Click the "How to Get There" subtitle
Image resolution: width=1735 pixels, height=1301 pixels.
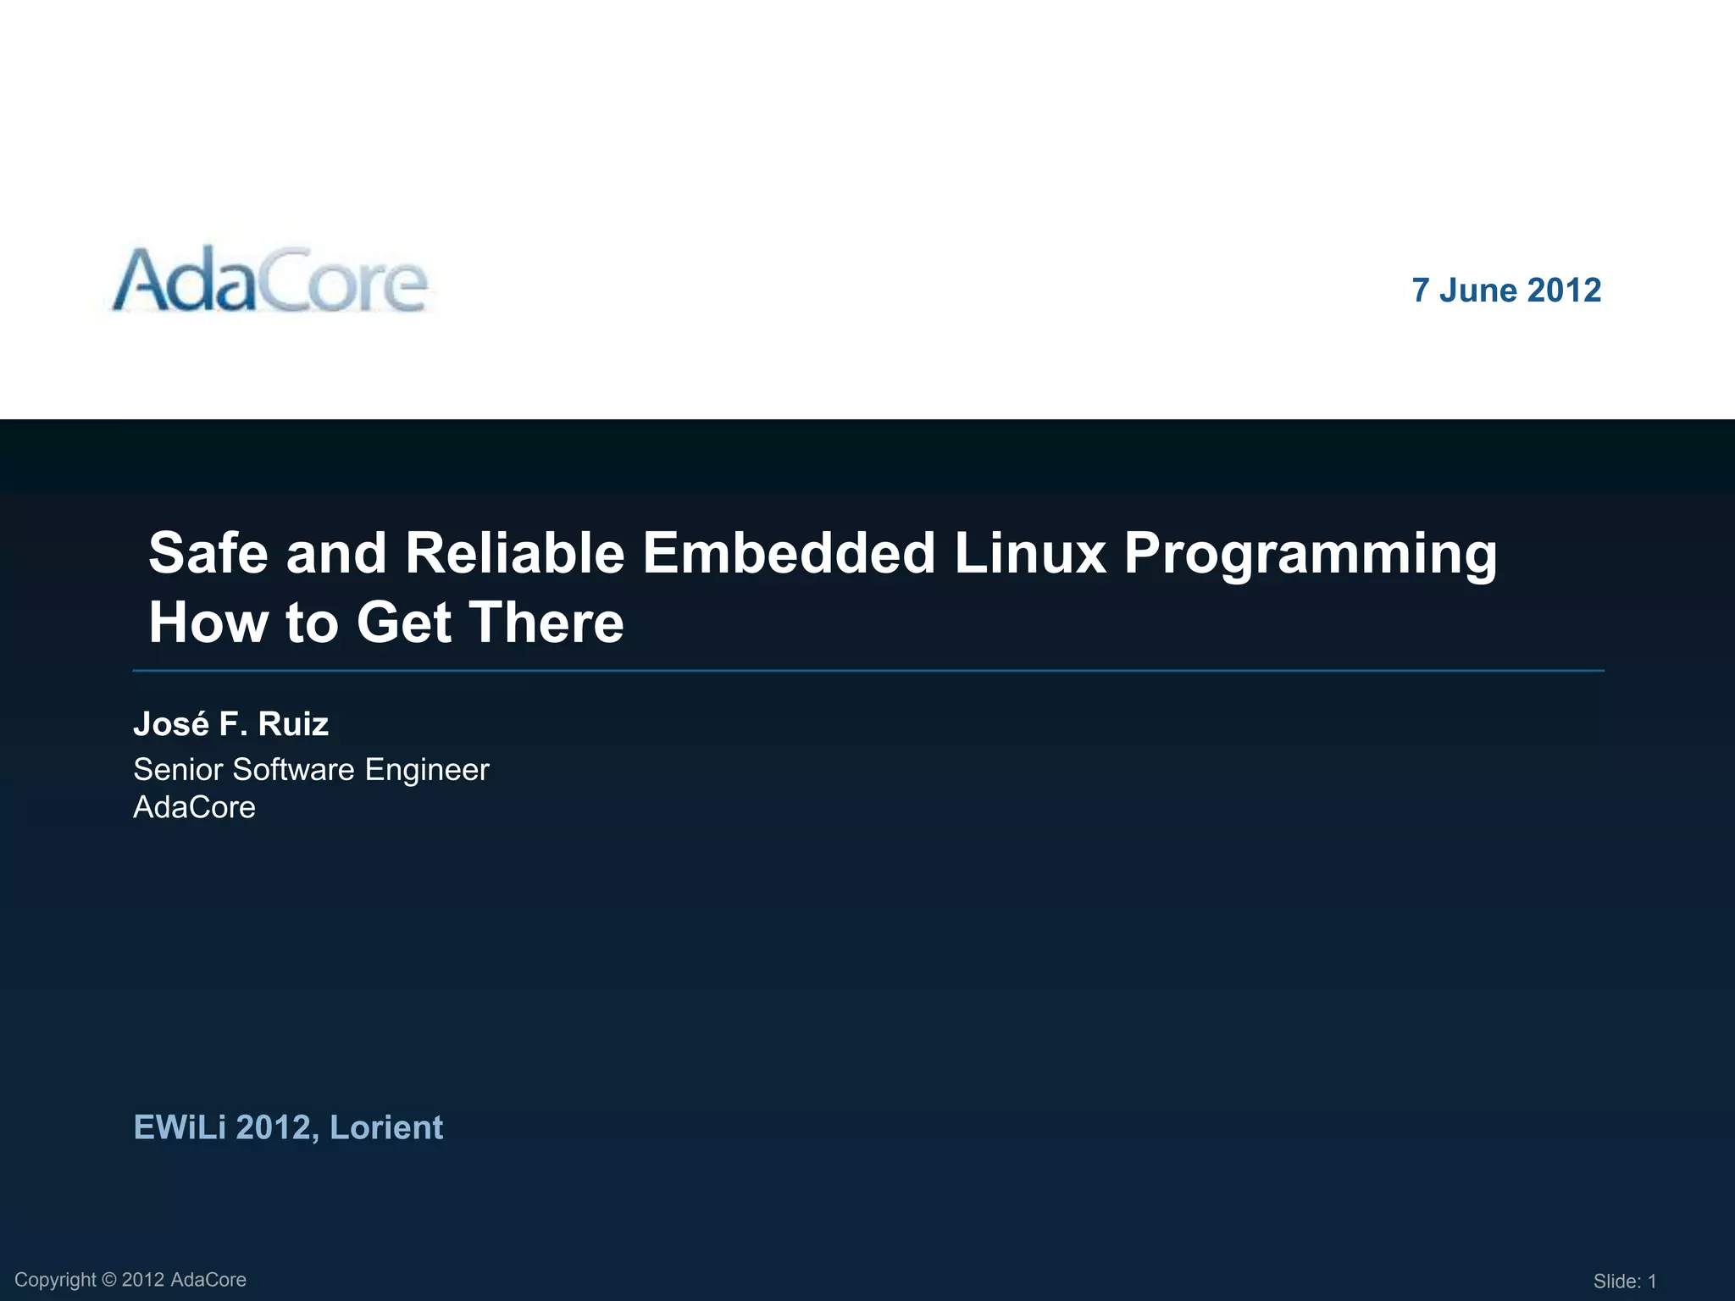[x=386, y=623]
